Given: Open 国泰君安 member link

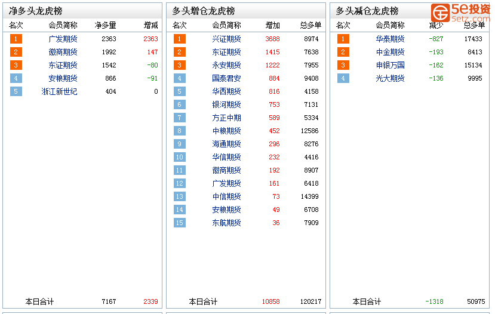Looking at the screenshot, I should (226, 78).
